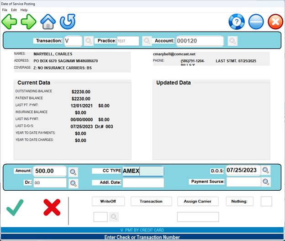Click the green checkmark to accept

[15, 208]
